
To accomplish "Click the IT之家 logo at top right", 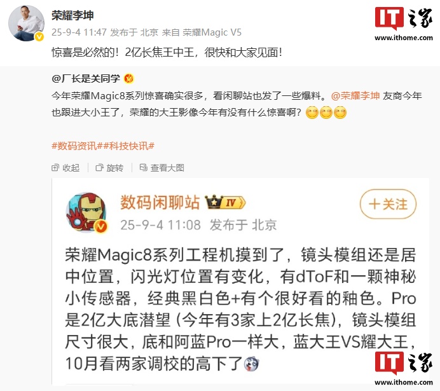I will 404,24.
